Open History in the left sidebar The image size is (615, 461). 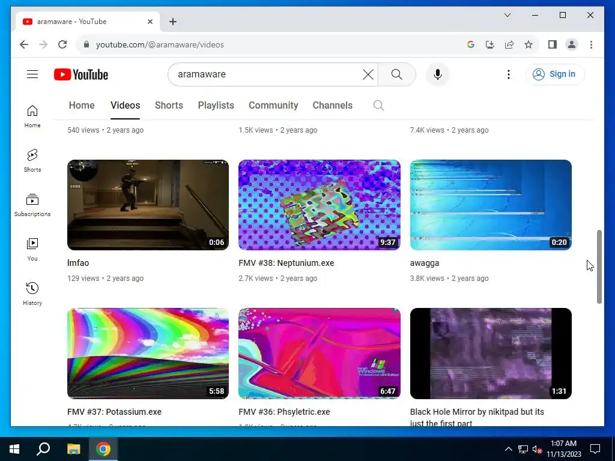pos(32,294)
